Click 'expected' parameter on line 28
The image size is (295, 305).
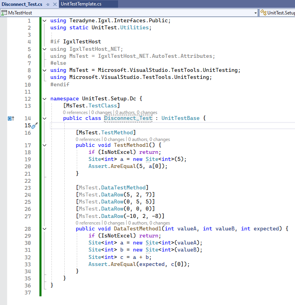[x=266, y=229]
